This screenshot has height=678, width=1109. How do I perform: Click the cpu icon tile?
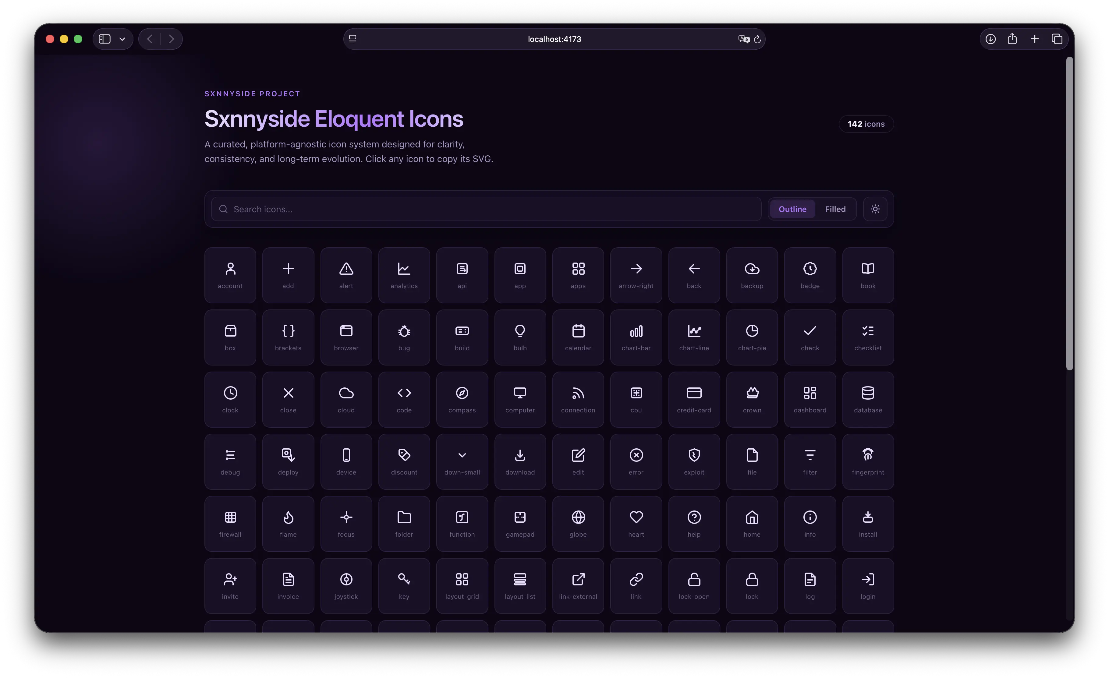click(636, 399)
